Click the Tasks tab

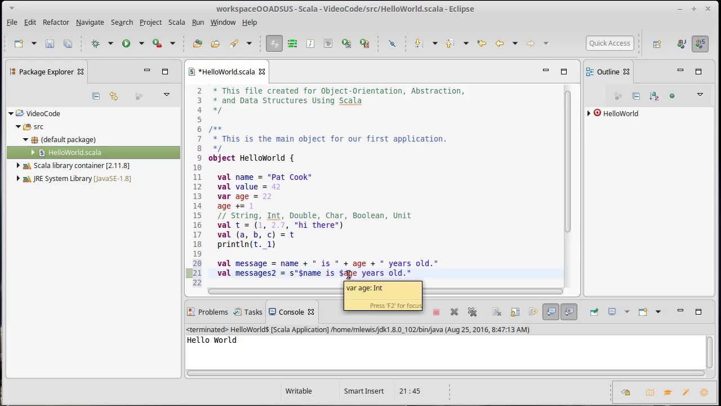248,312
